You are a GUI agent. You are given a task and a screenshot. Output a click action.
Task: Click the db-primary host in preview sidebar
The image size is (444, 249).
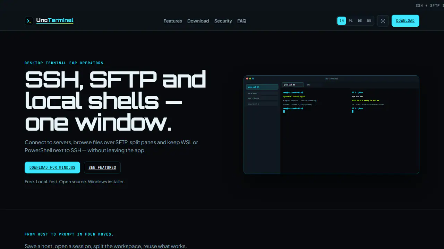262,93
